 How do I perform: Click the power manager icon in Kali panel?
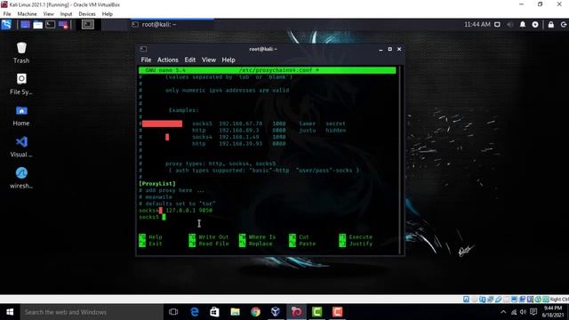pos(535,25)
